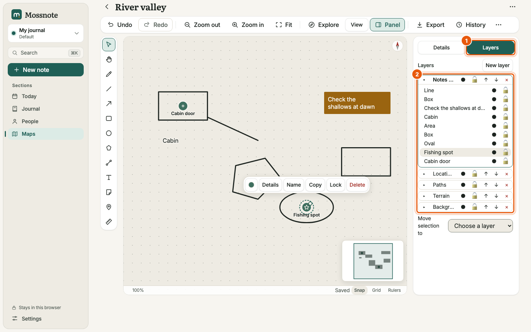This screenshot has width=531, height=332.
Task: Click the Search field in the sidebar
Action: [46, 53]
